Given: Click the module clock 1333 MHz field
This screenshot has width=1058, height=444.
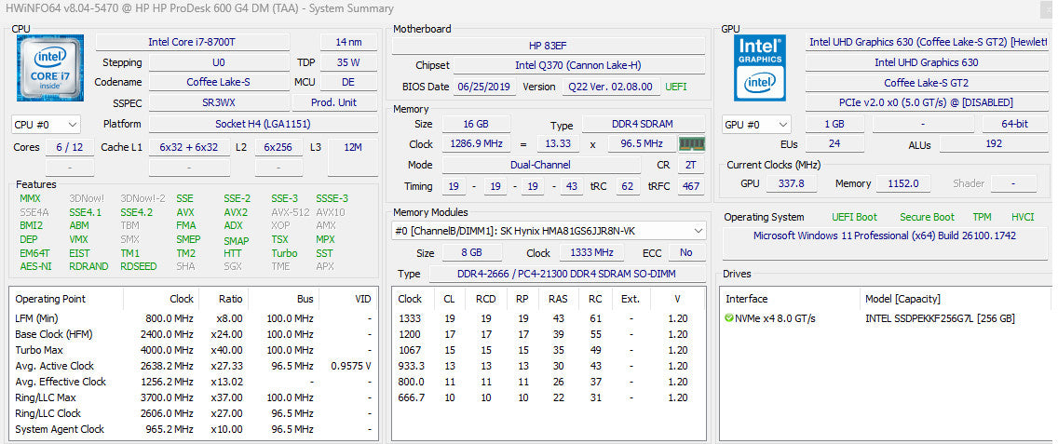Looking at the screenshot, I should (590, 252).
